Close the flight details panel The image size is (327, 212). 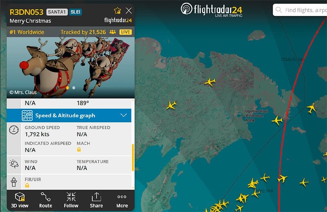pyautogui.click(x=129, y=11)
